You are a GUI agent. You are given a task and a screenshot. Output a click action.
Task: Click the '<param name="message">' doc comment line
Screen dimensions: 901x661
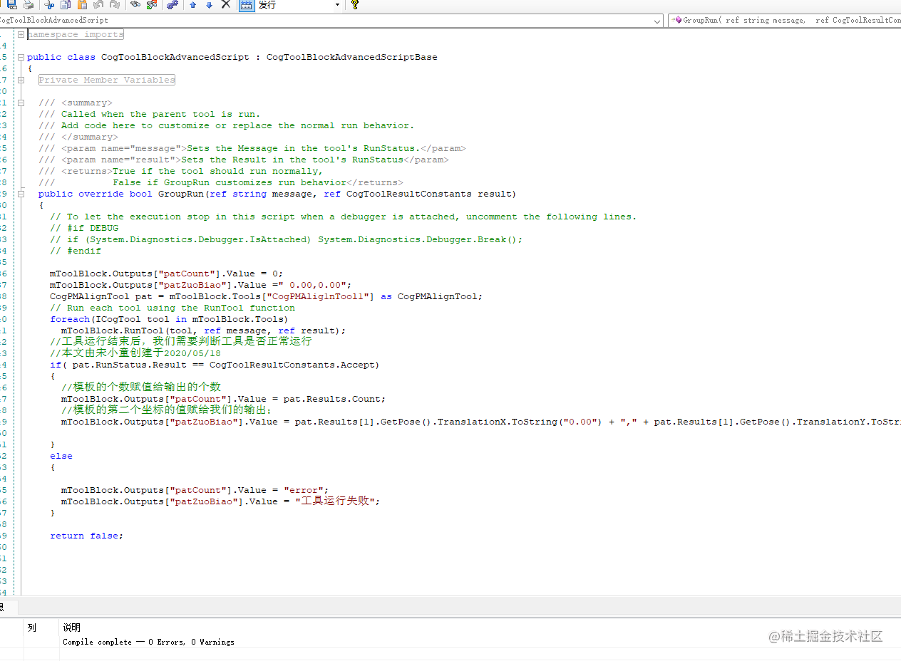tap(252, 148)
